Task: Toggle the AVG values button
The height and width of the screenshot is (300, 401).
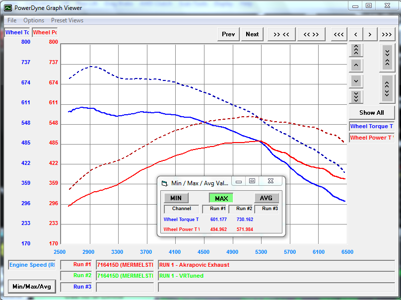Action: click(x=266, y=198)
